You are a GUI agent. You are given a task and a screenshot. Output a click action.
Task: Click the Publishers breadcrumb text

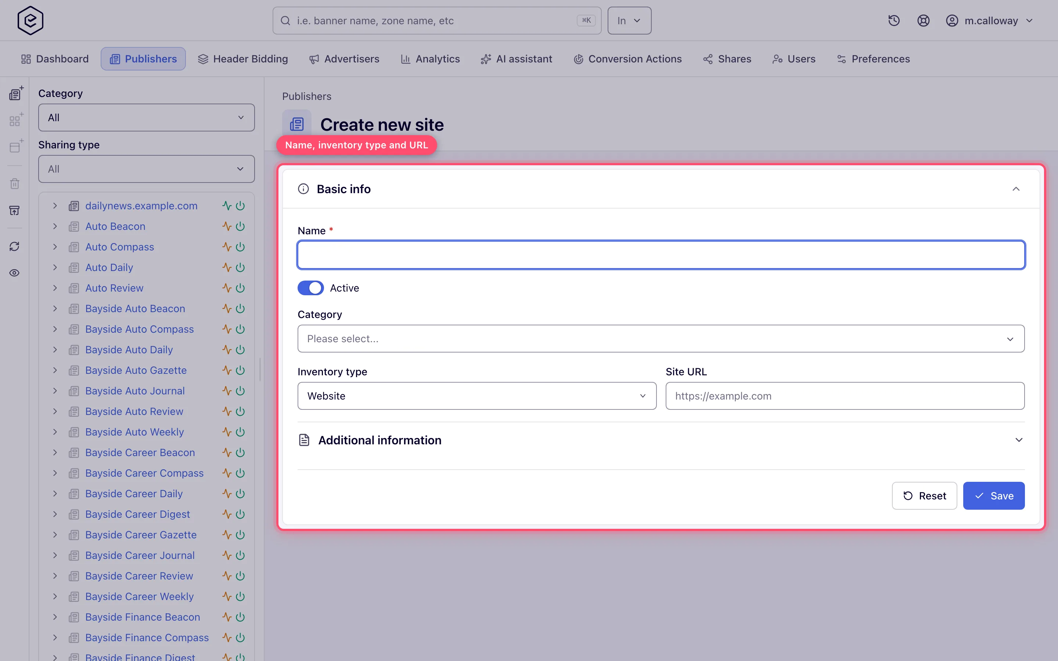point(306,96)
